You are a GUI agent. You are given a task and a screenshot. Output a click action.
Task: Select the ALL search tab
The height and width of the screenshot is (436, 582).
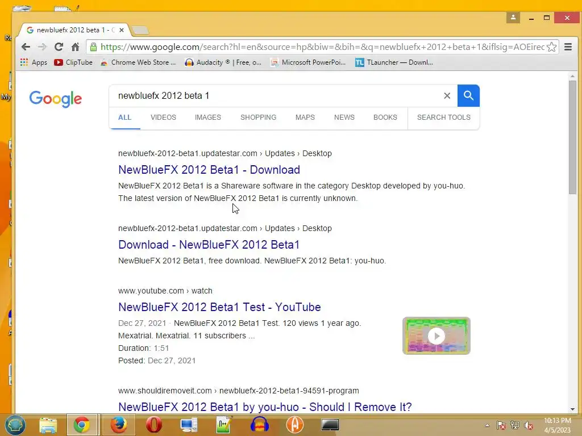click(x=124, y=118)
